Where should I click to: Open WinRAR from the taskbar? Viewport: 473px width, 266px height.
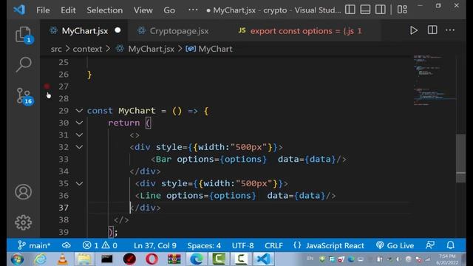point(174,259)
